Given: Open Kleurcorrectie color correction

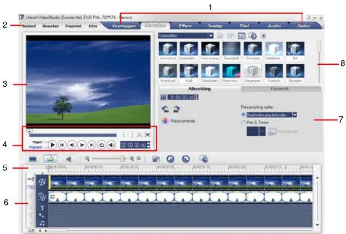Looking at the screenshot, I should (179, 121).
